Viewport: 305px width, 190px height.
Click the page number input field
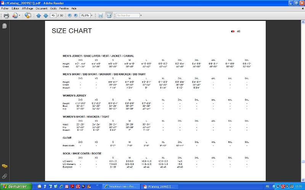[53, 16]
